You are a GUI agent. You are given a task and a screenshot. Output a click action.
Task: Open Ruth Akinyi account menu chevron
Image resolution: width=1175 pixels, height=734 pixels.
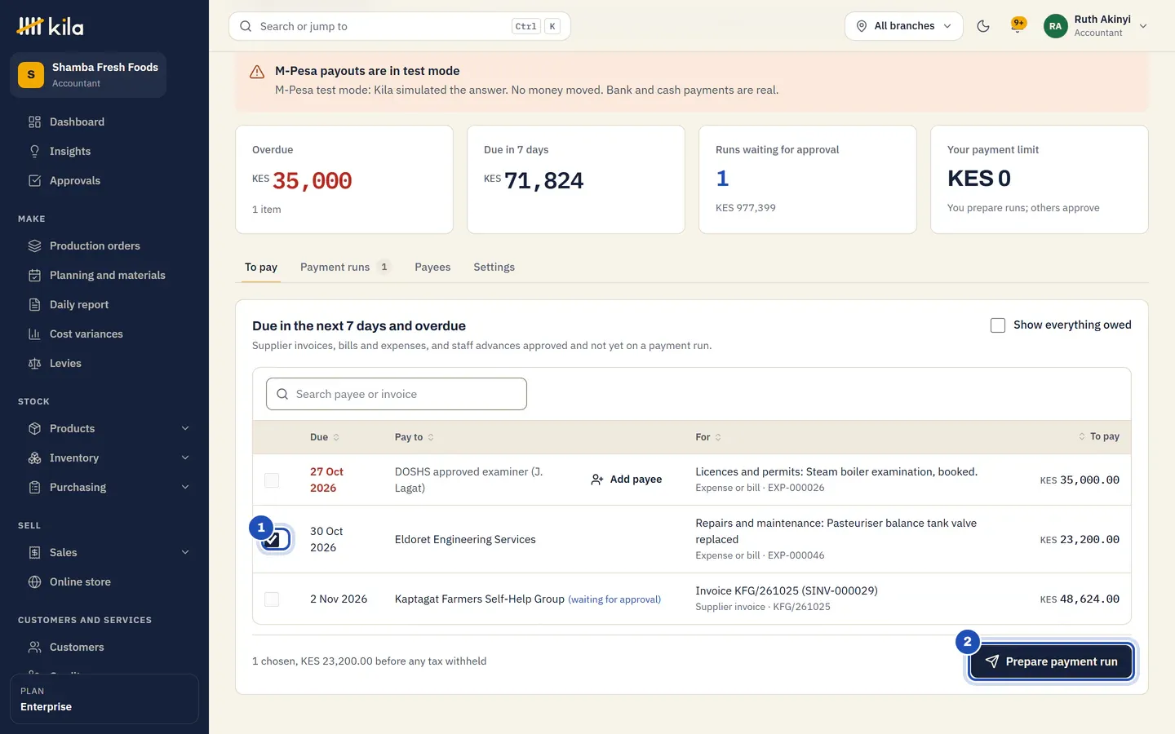click(x=1143, y=26)
